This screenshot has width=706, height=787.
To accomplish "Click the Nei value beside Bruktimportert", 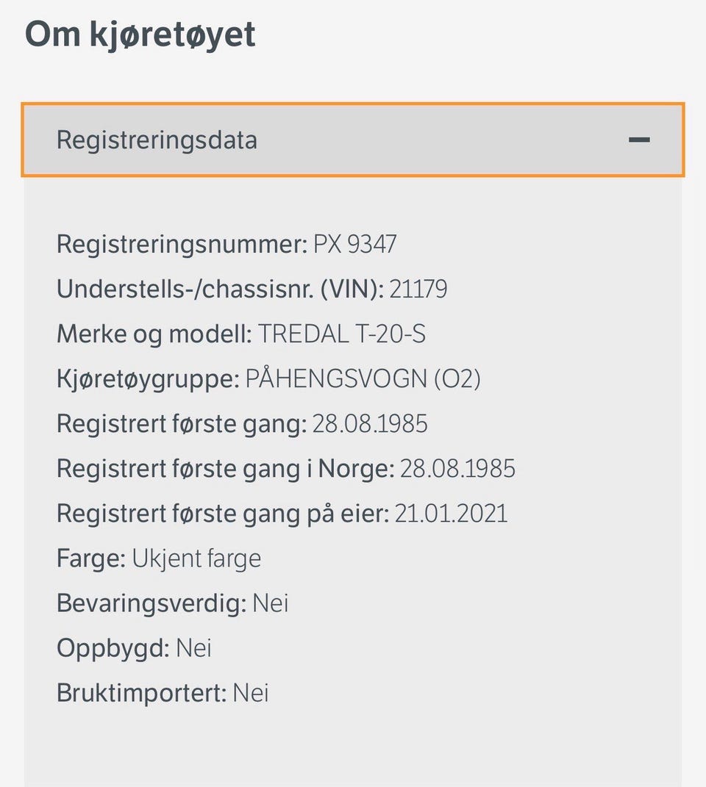I will (x=251, y=693).
